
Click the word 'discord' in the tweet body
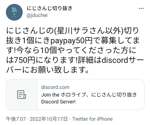coord(115,60)
